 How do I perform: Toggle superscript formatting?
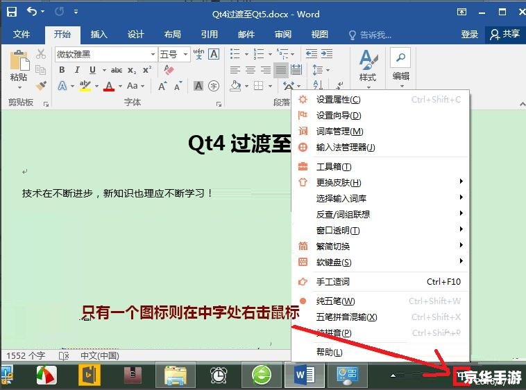pos(147,70)
